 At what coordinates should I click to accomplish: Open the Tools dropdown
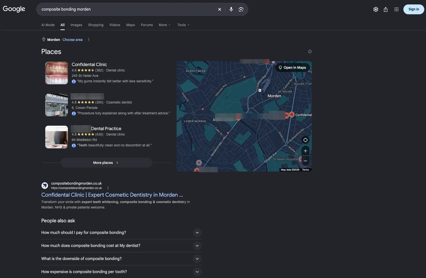pos(183,25)
